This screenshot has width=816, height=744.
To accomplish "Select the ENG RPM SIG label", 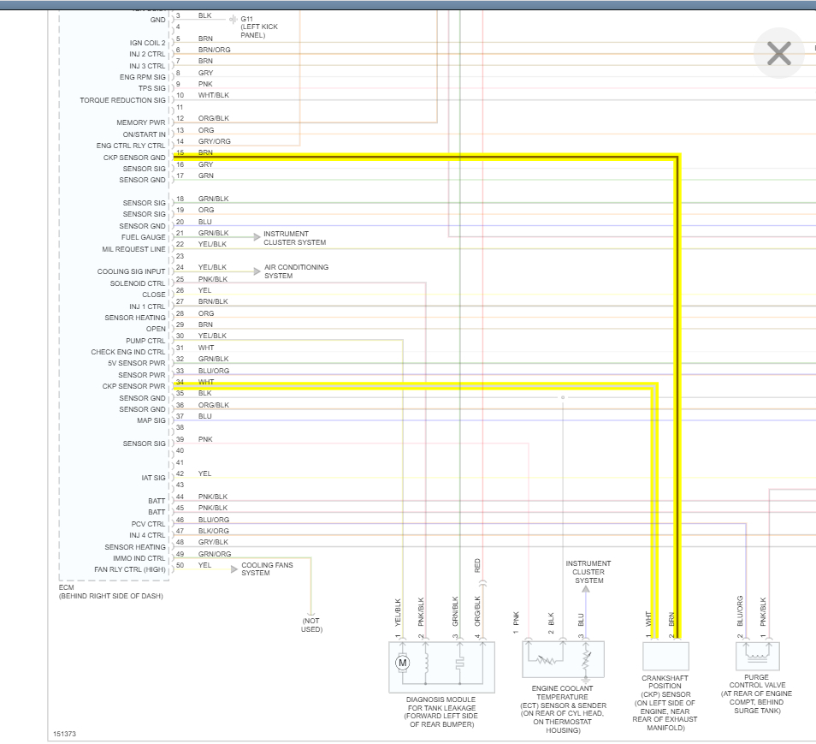I will (x=143, y=77).
